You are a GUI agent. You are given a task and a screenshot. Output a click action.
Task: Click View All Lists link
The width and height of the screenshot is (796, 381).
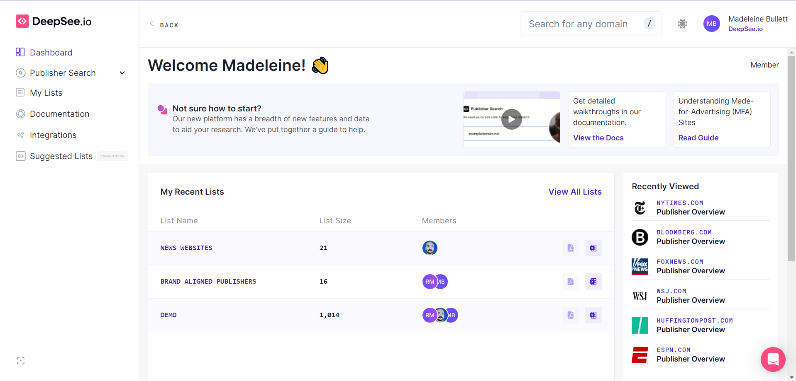pos(575,192)
